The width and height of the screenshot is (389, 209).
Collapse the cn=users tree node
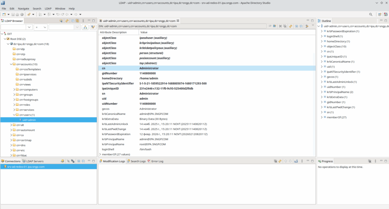point(14,115)
